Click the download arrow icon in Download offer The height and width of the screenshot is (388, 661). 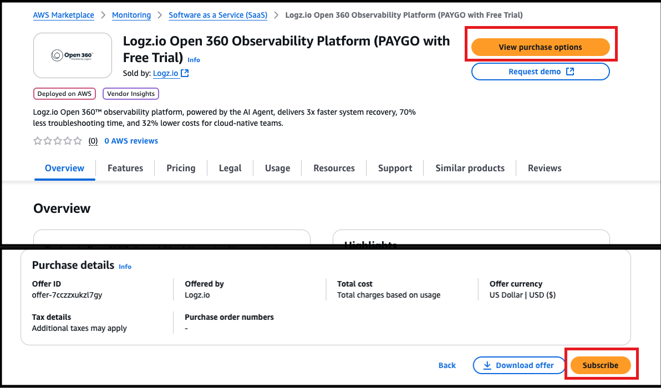tap(487, 365)
